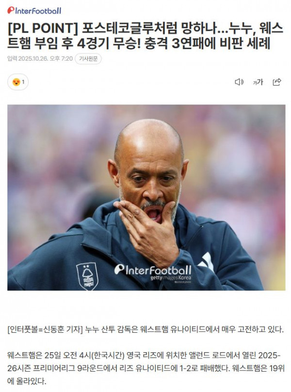This screenshot has height=392, width=291.
Task: Click the gettyimagesKorea credit on the photo
Action: 171,278
